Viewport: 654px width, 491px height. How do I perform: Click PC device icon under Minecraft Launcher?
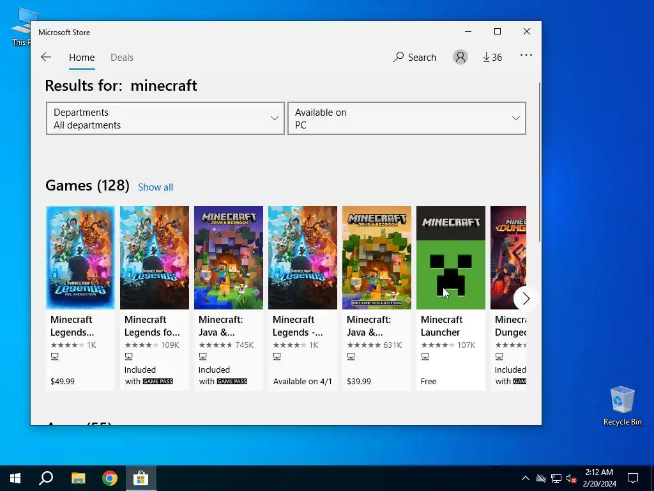click(x=425, y=357)
